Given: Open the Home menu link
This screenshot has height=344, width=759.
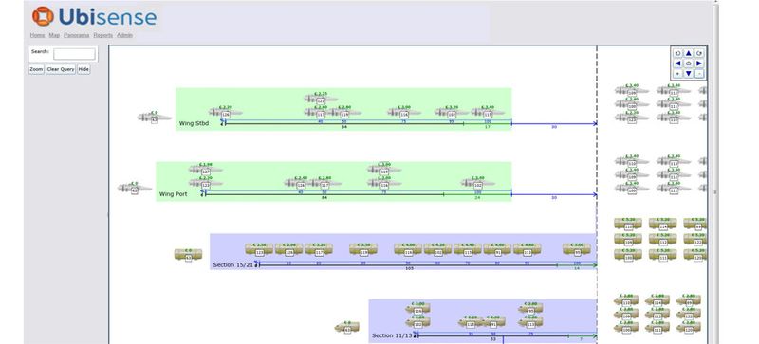Looking at the screenshot, I should tap(37, 35).
